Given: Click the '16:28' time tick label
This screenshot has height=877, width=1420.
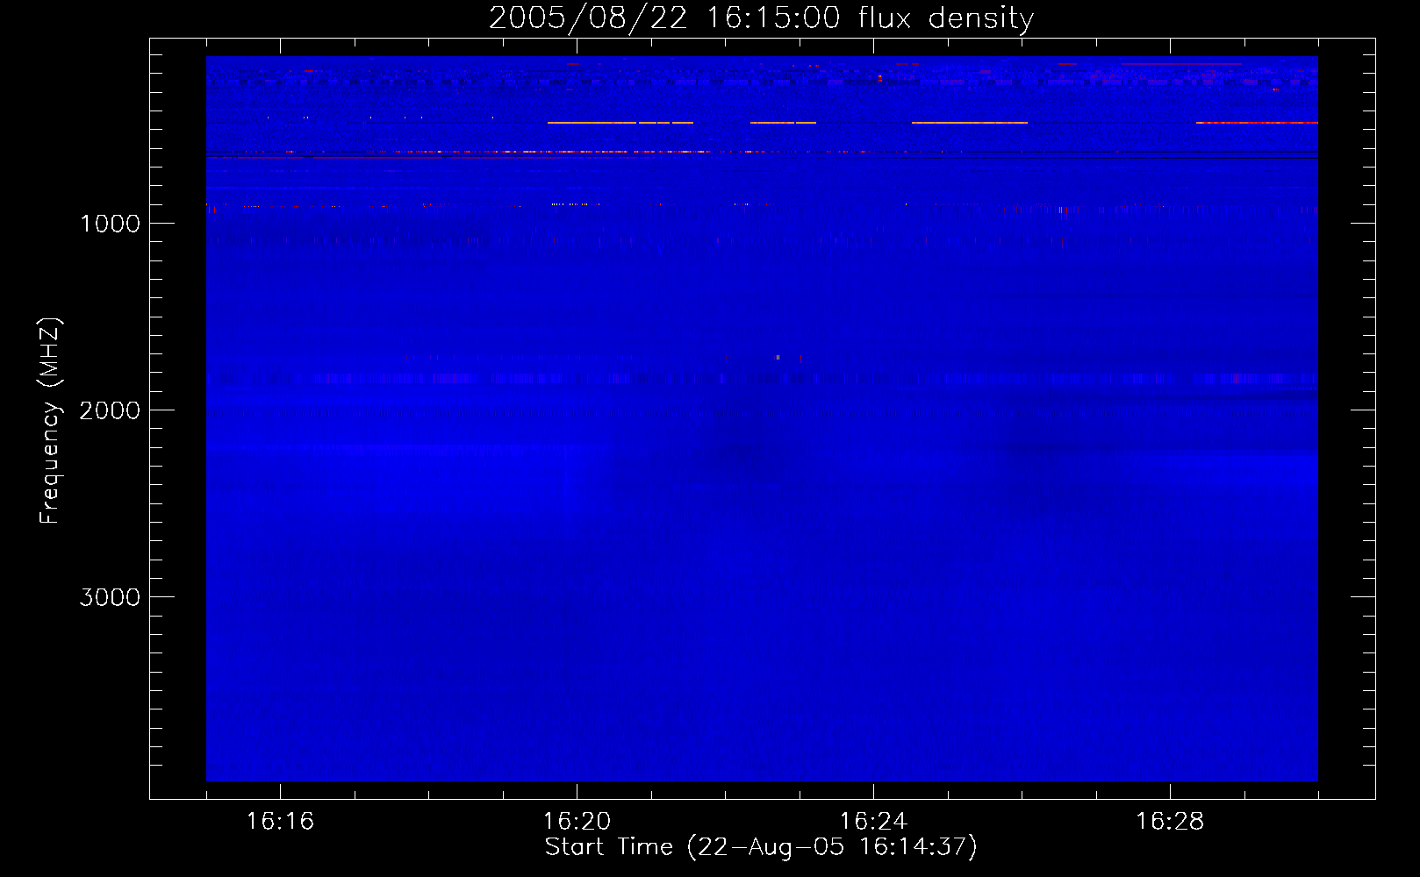Looking at the screenshot, I should 1170,822.
